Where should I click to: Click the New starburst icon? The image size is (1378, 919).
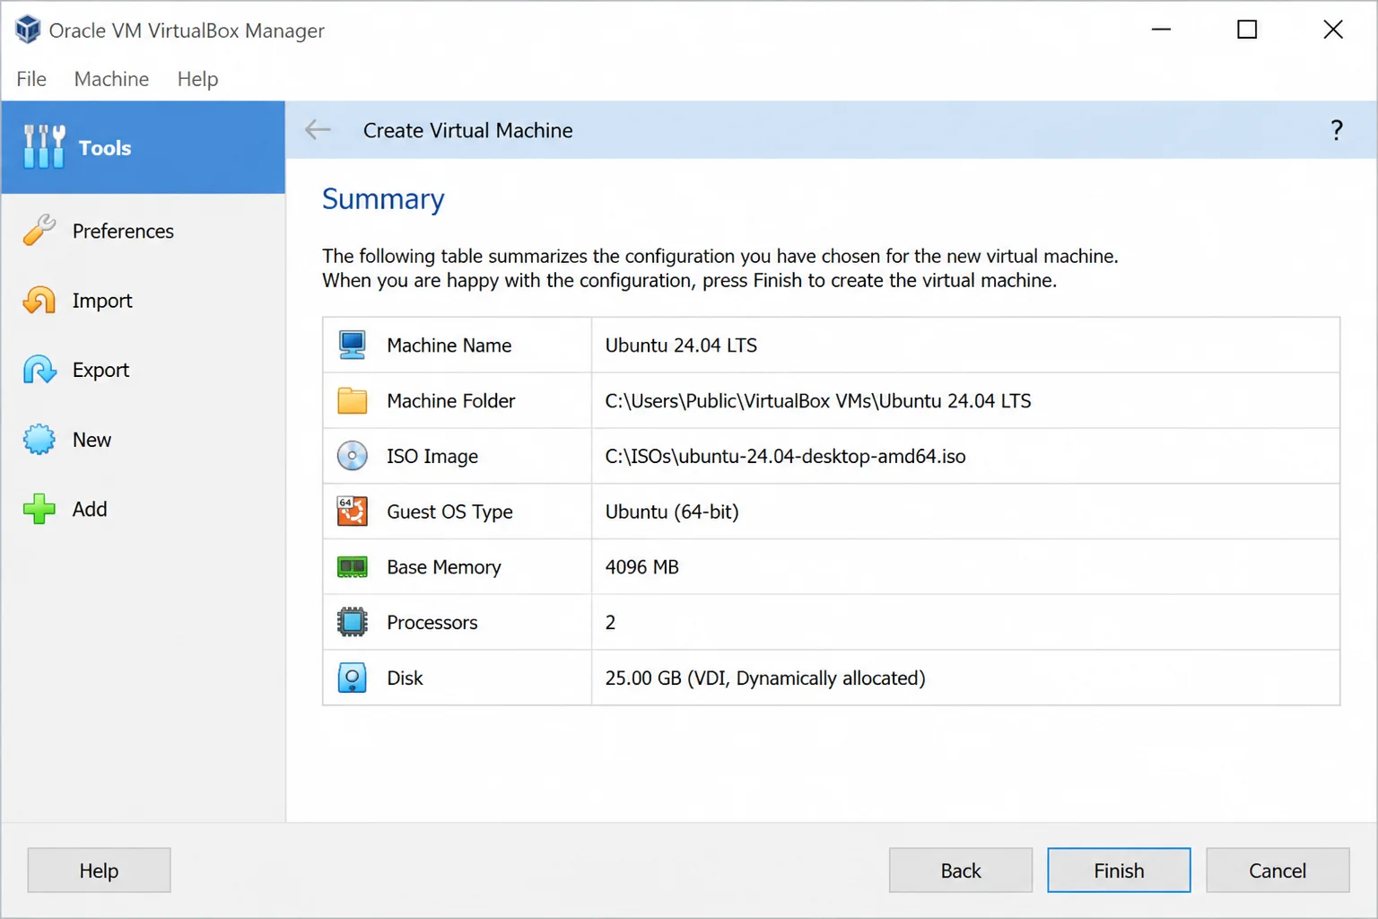[x=39, y=440]
